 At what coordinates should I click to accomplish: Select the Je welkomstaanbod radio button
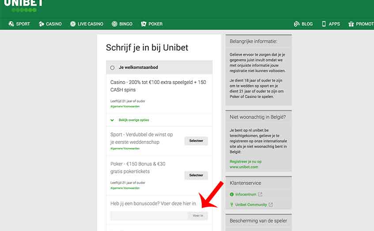click(112, 68)
